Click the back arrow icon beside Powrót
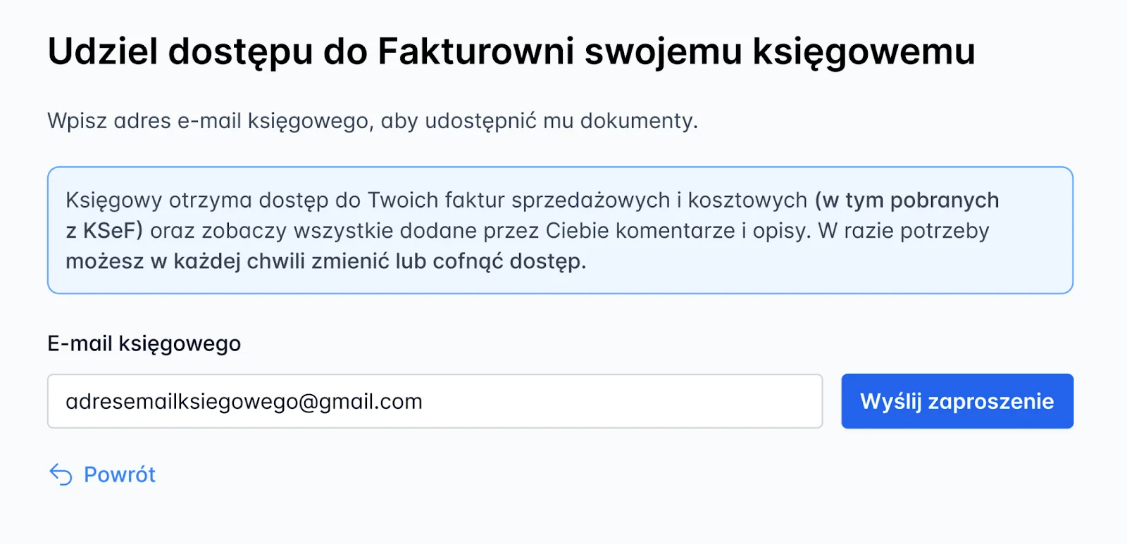 [x=61, y=475]
